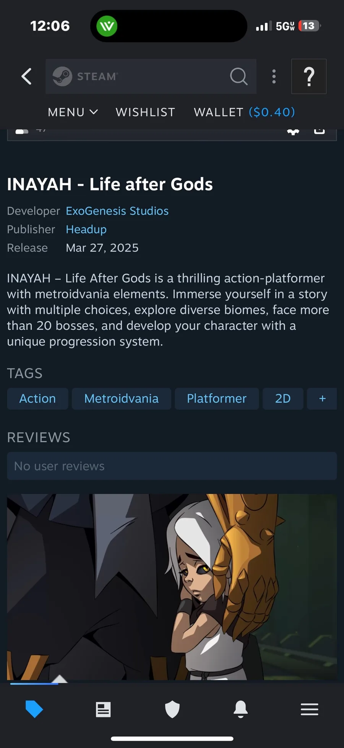Open the three-dot options menu
Image resolution: width=344 pixels, height=748 pixels.
[x=274, y=76]
